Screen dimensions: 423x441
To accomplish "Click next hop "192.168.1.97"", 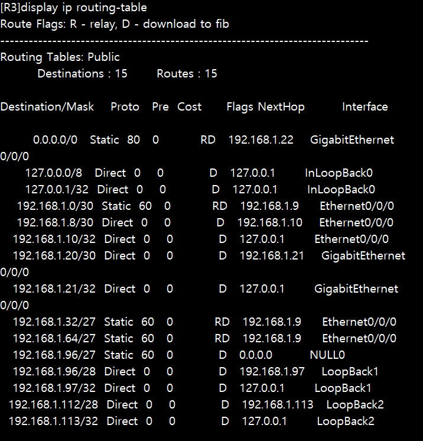I will [x=272, y=372].
